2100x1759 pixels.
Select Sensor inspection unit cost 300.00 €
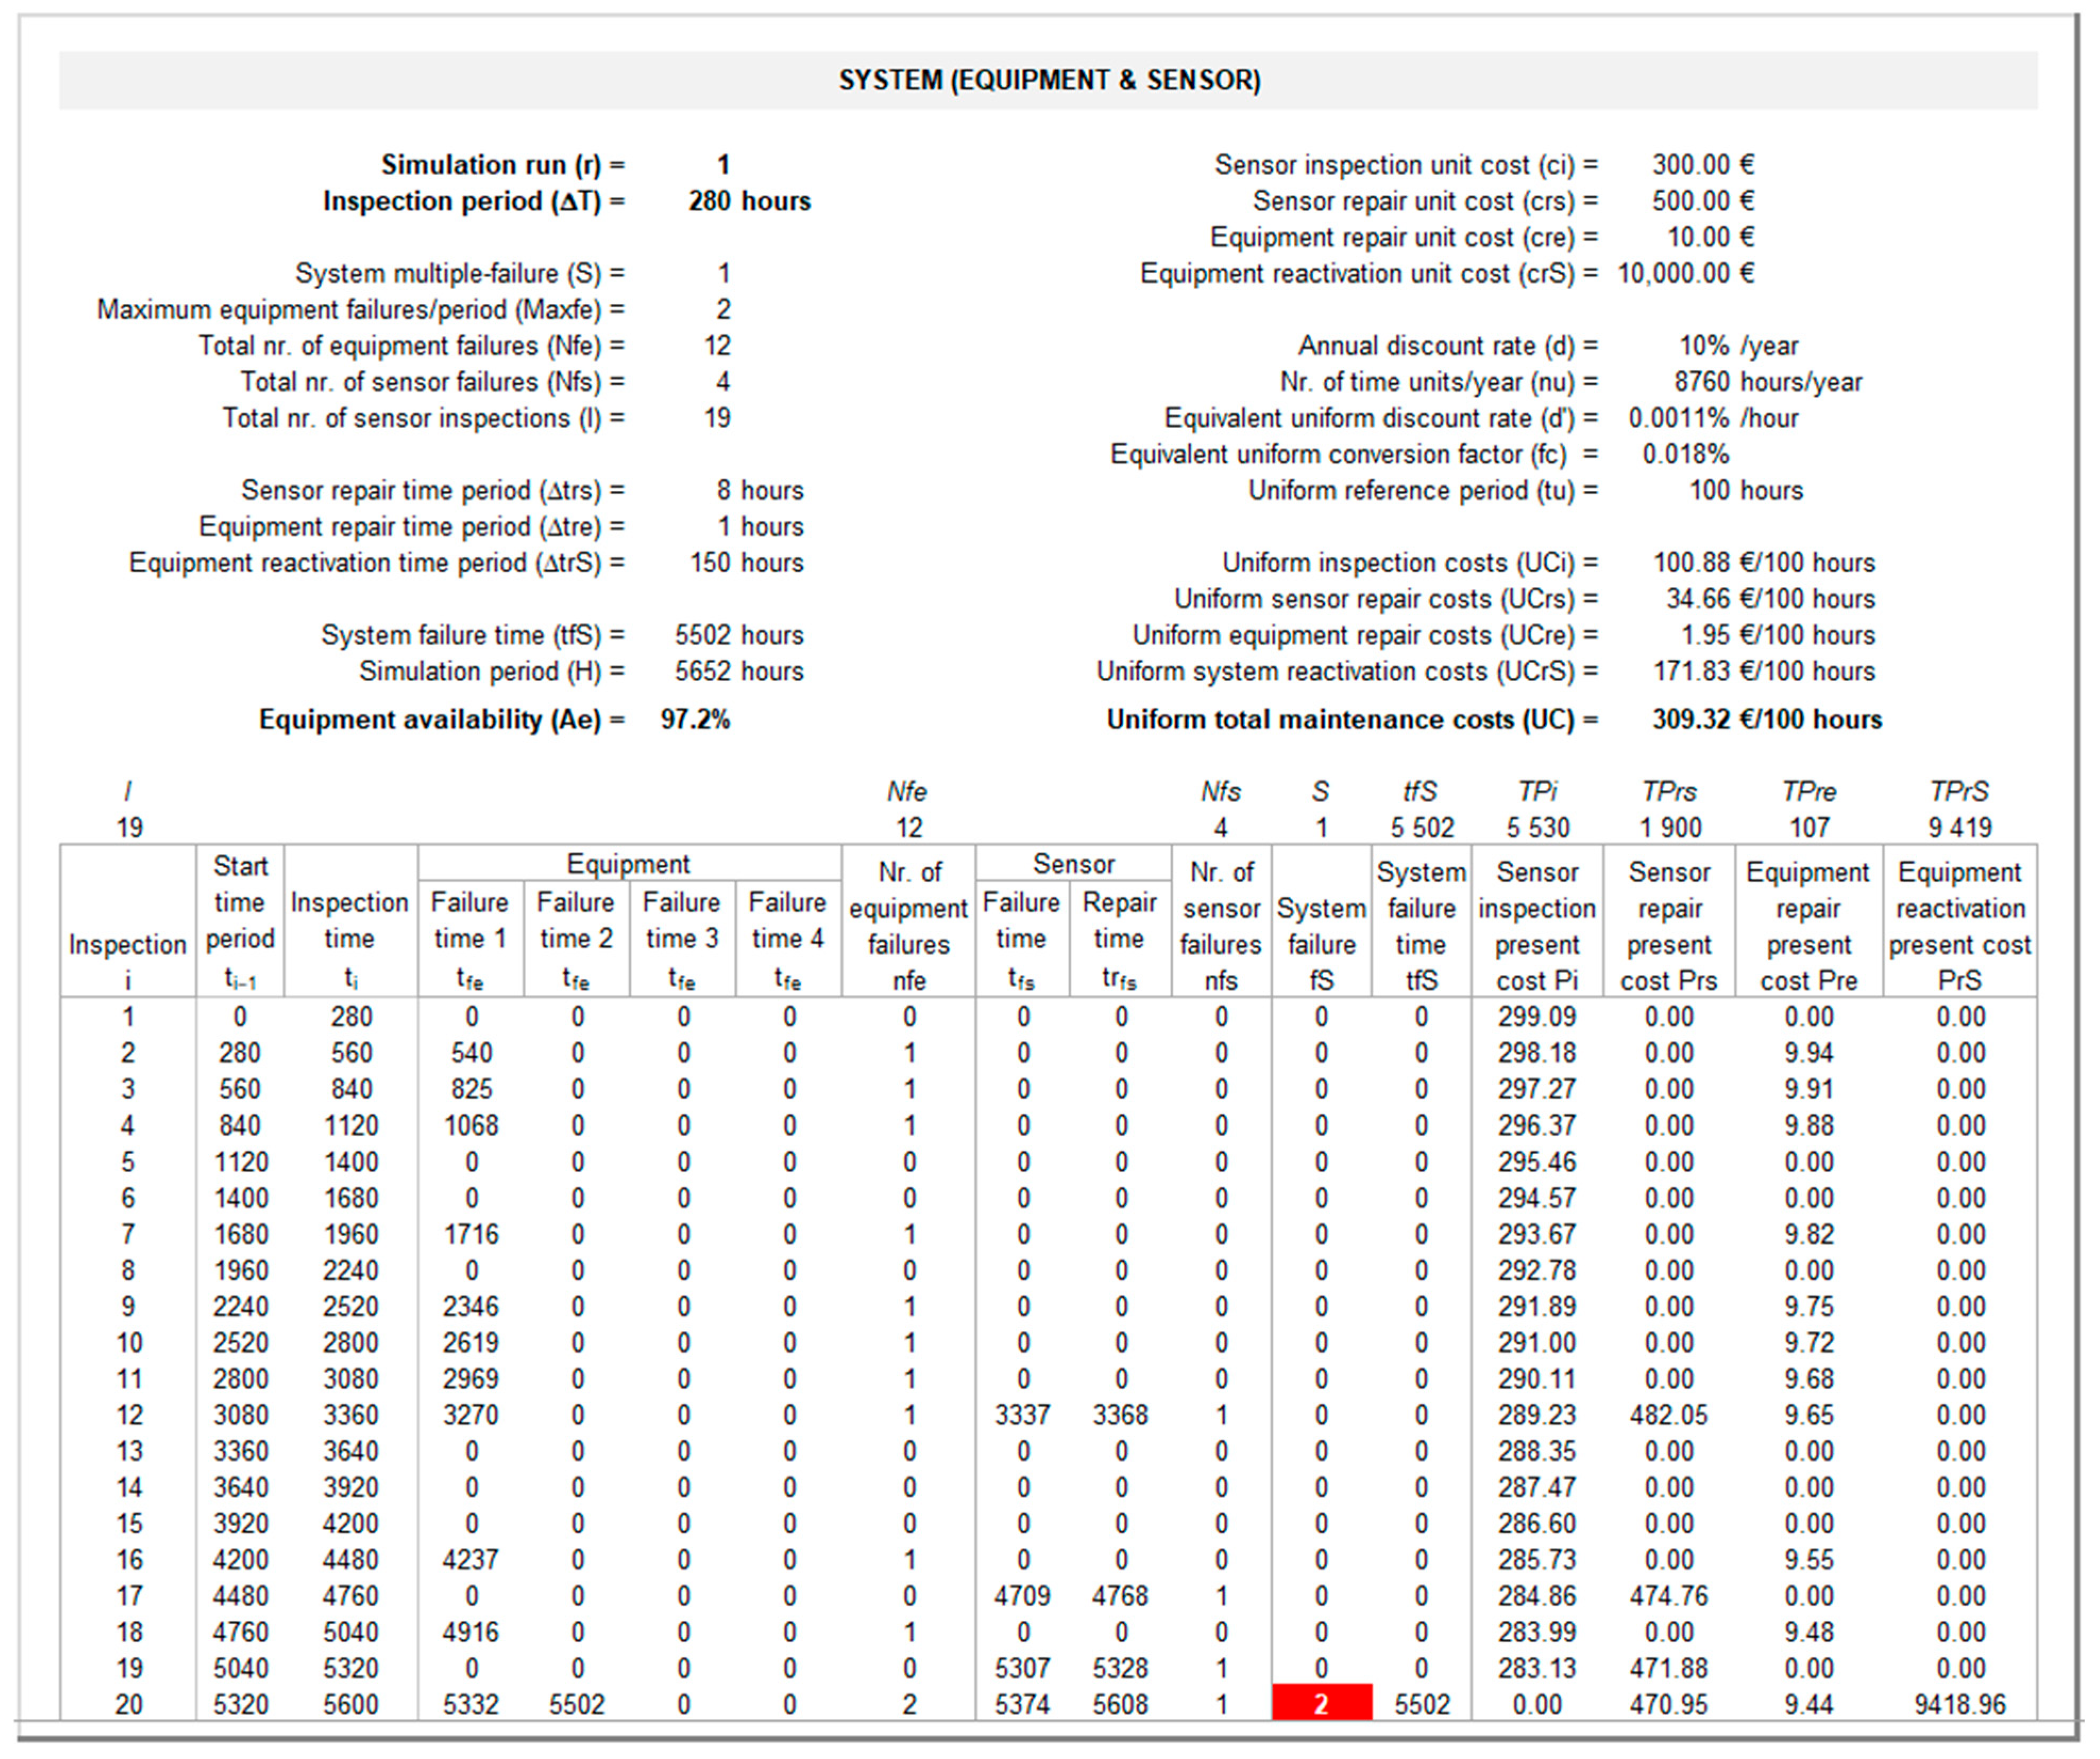coord(1702,164)
